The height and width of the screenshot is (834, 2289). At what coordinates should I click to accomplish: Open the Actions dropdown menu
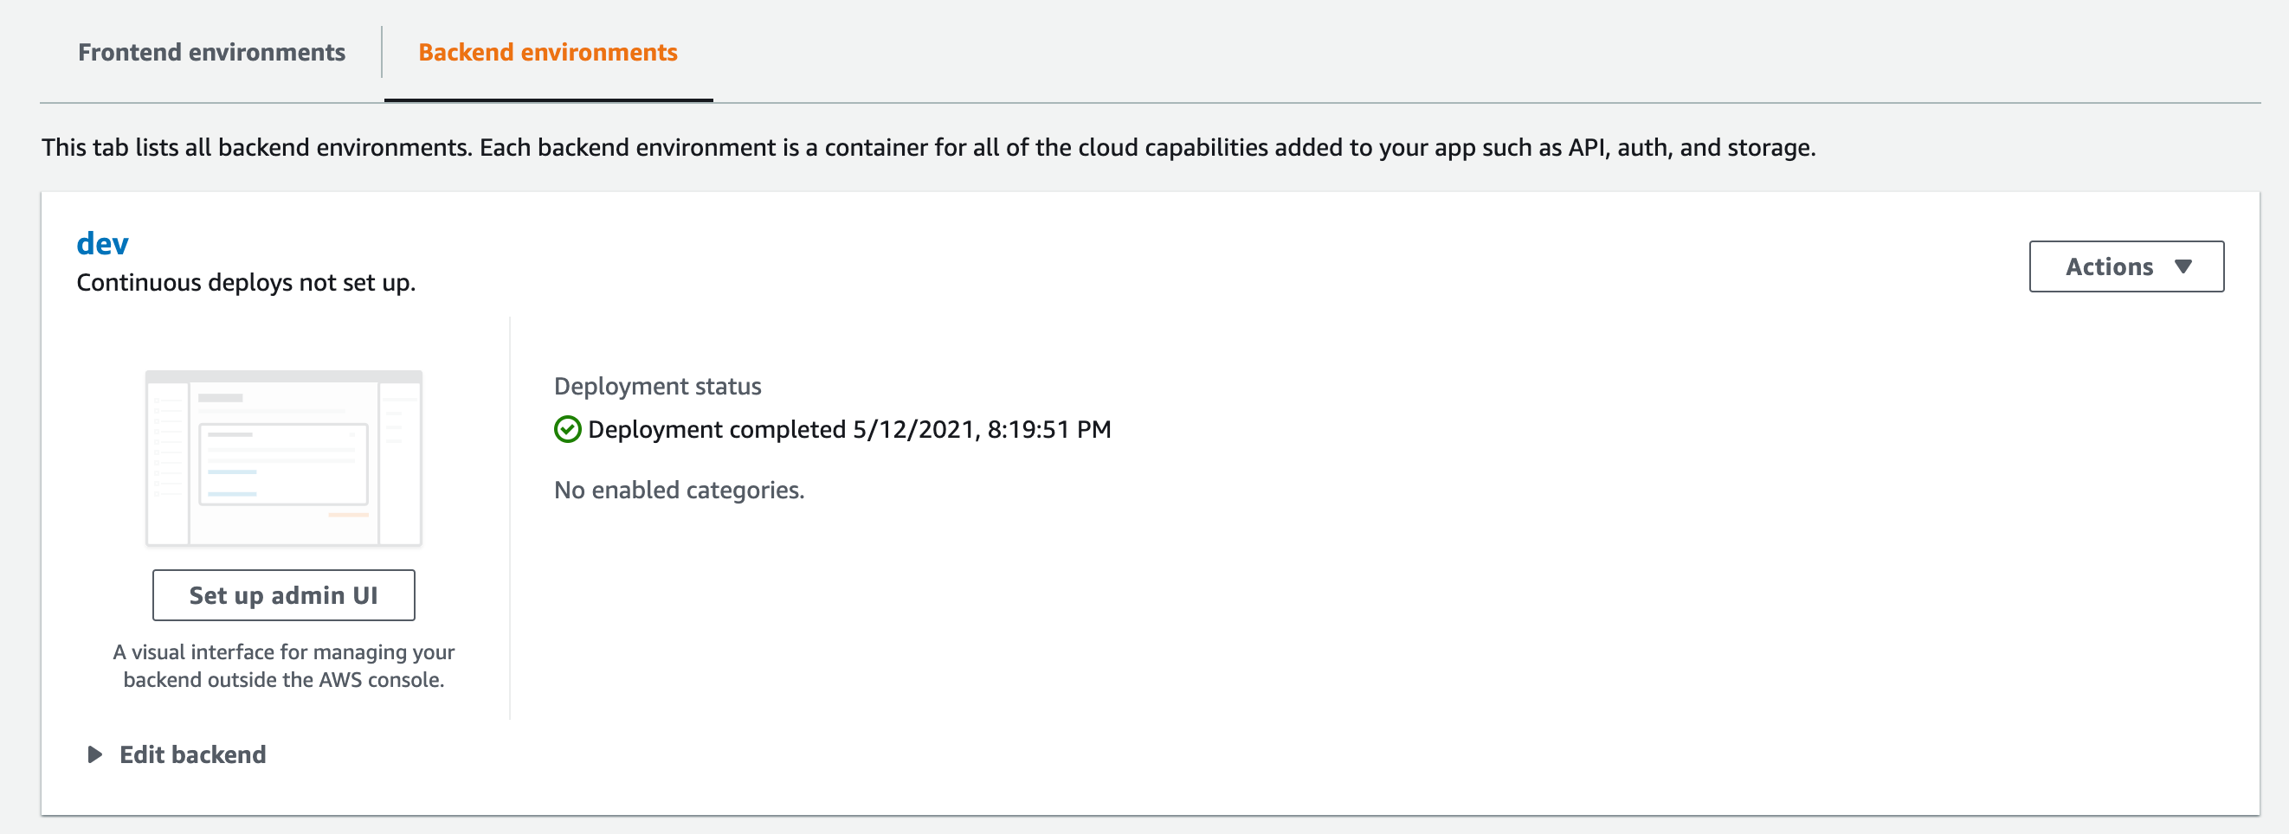pos(2126,266)
